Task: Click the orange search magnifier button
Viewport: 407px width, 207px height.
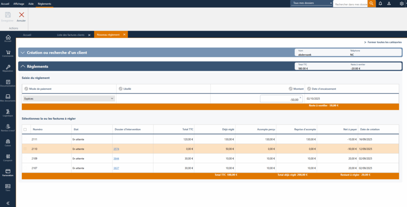Action: coord(371,4)
